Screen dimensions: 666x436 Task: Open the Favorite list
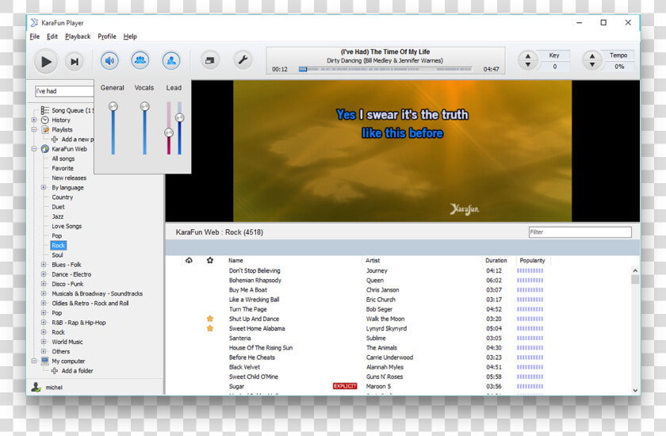coord(63,168)
